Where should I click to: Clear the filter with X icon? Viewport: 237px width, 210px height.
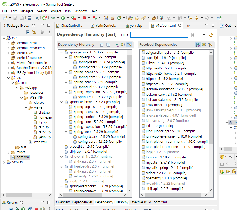click(x=192, y=35)
